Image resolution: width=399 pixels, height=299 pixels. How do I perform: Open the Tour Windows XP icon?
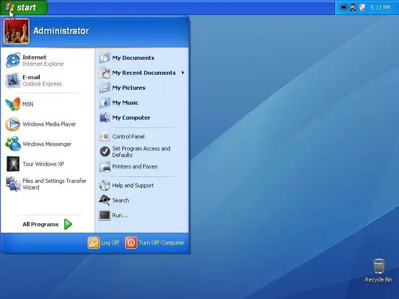tap(13, 164)
